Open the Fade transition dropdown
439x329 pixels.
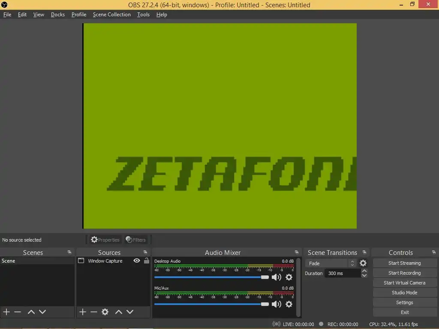click(x=331, y=263)
